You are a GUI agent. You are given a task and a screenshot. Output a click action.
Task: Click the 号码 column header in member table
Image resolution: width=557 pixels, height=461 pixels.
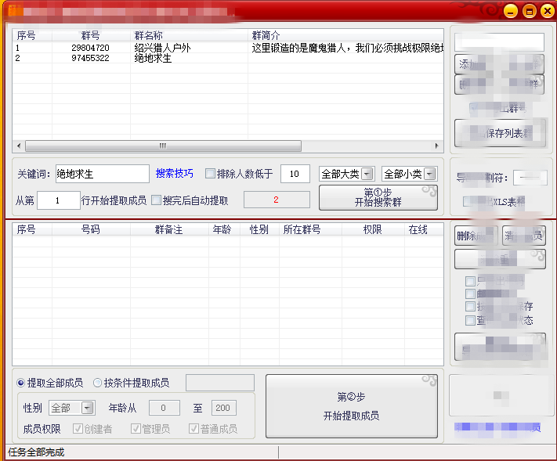tap(91, 229)
